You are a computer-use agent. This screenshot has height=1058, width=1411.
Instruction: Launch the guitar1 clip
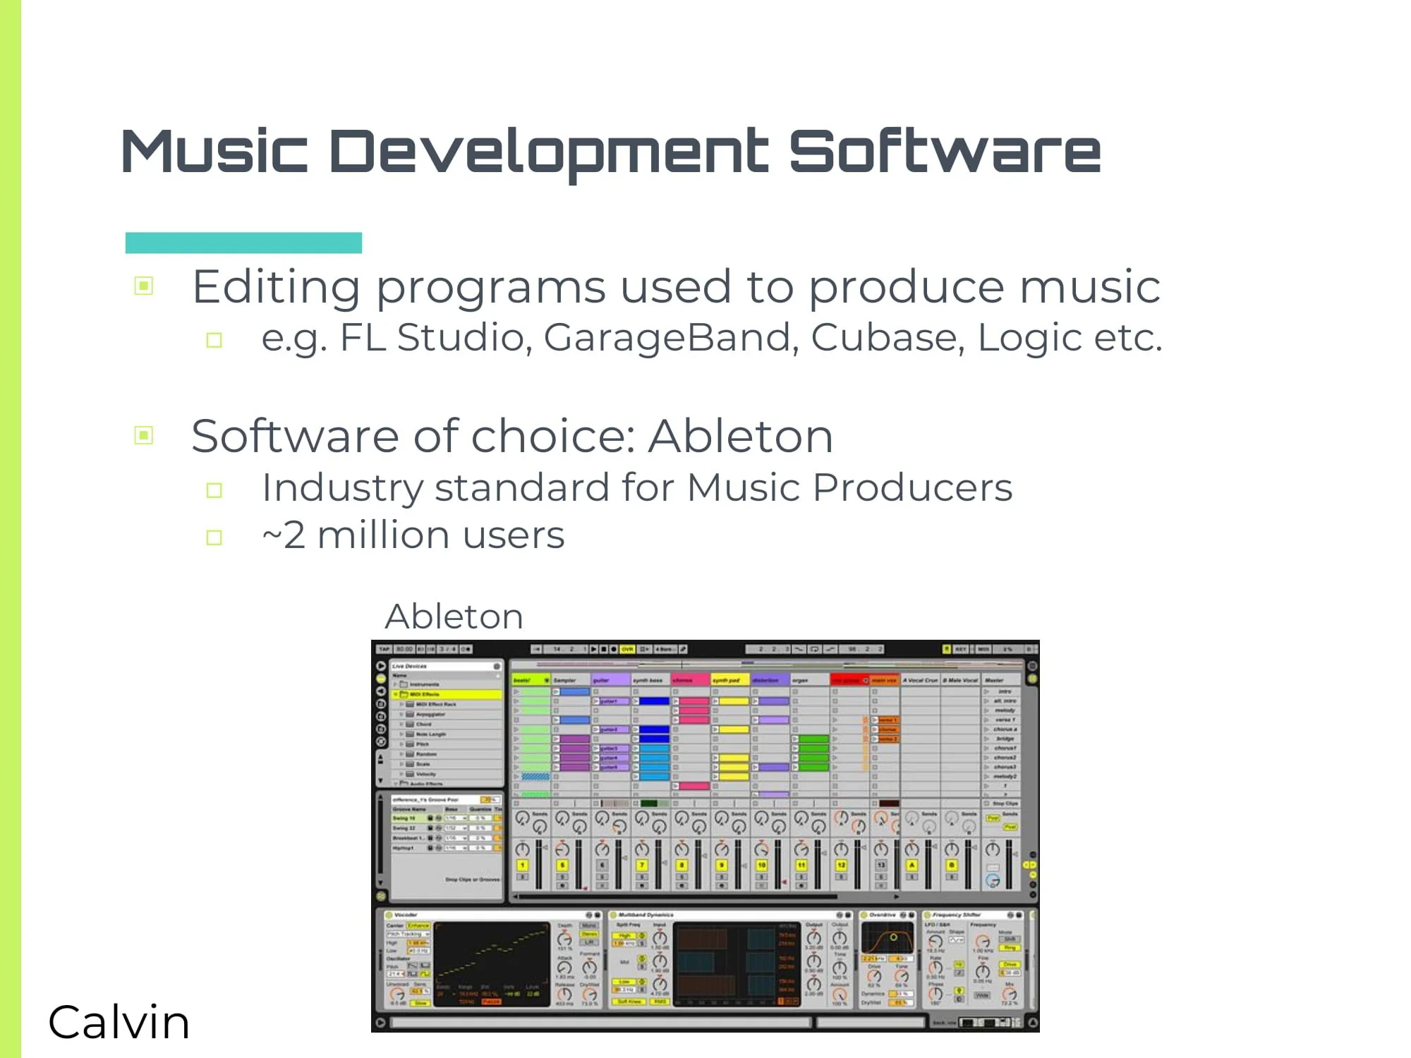coord(597,701)
